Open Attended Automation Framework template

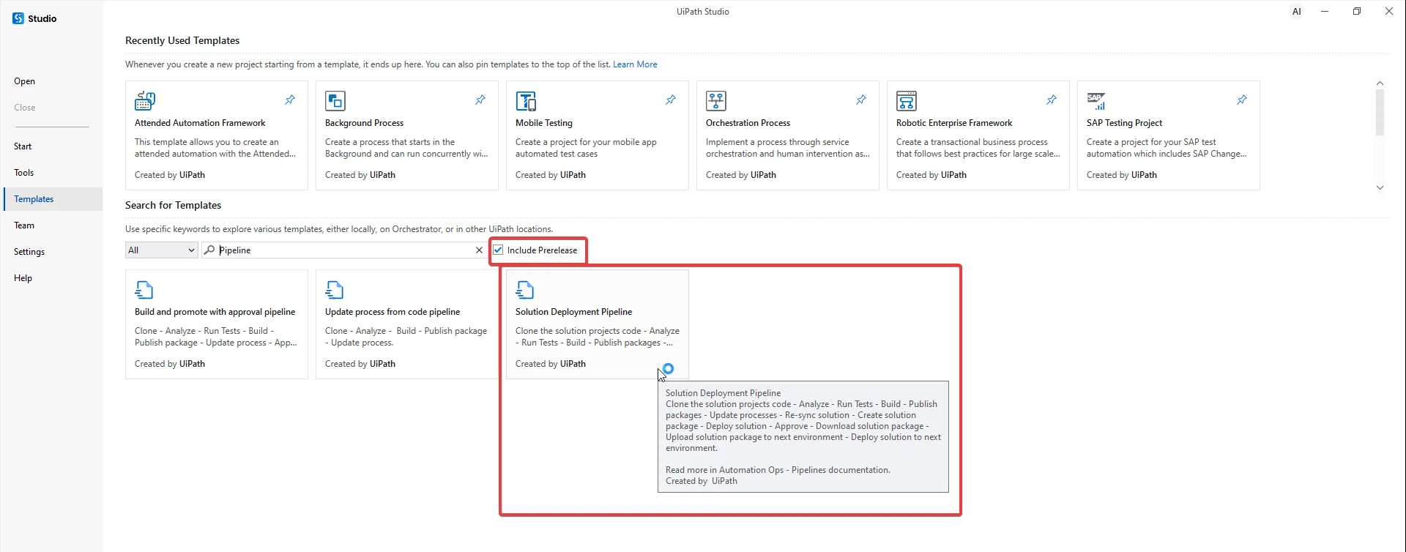click(217, 135)
